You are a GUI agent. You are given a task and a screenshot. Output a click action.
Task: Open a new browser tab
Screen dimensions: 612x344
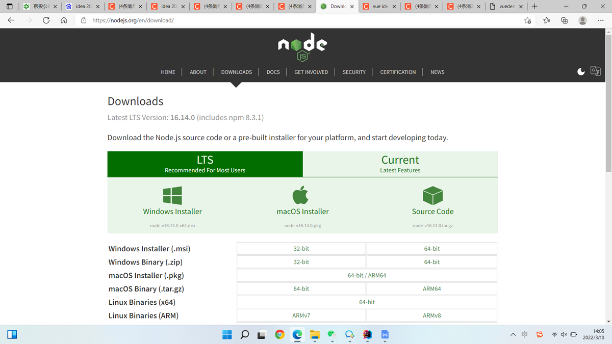(x=534, y=7)
